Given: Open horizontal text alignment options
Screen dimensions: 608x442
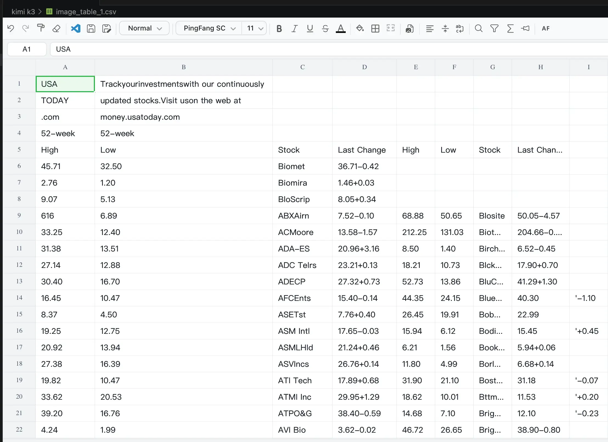Looking at the screenshot, I should click(x=430, y=28).
